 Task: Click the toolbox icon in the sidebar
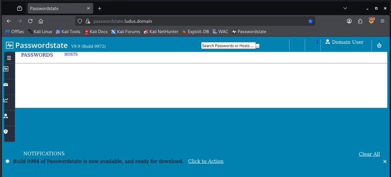(x=6, y=85)
